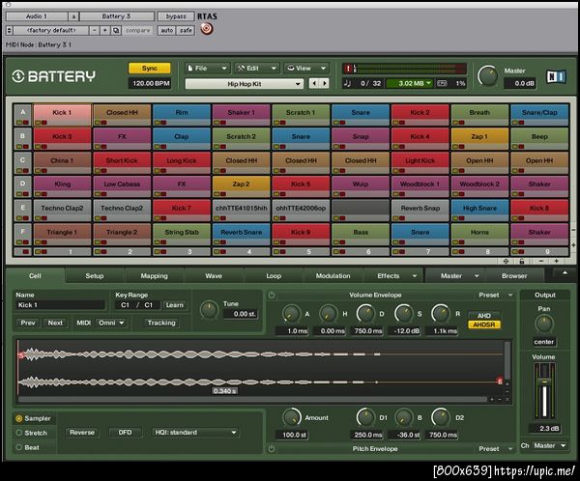
Task: Click the RTAS target plug-in icon
Action: 207,29
